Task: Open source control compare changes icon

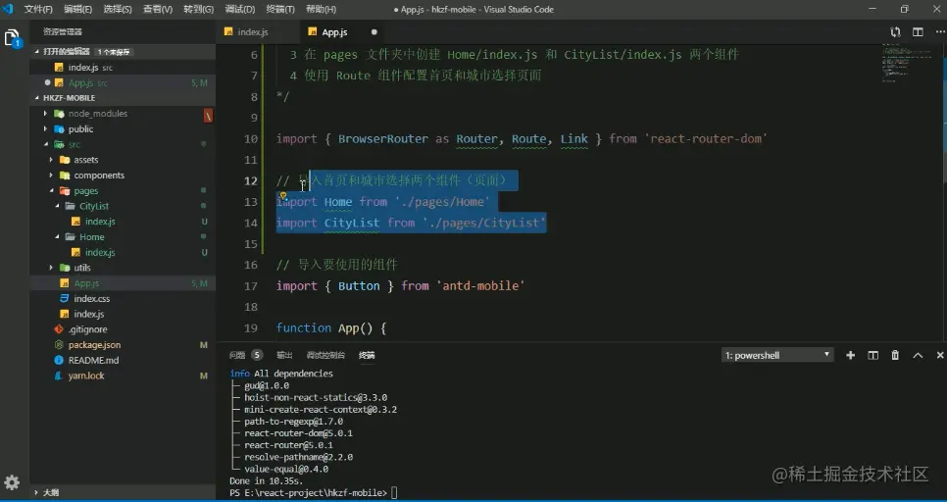Action: coord(896,32)
